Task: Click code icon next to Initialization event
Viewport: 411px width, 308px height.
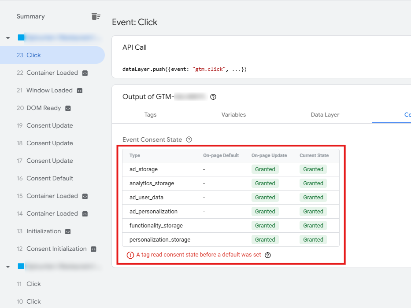Action: (68, 231)
